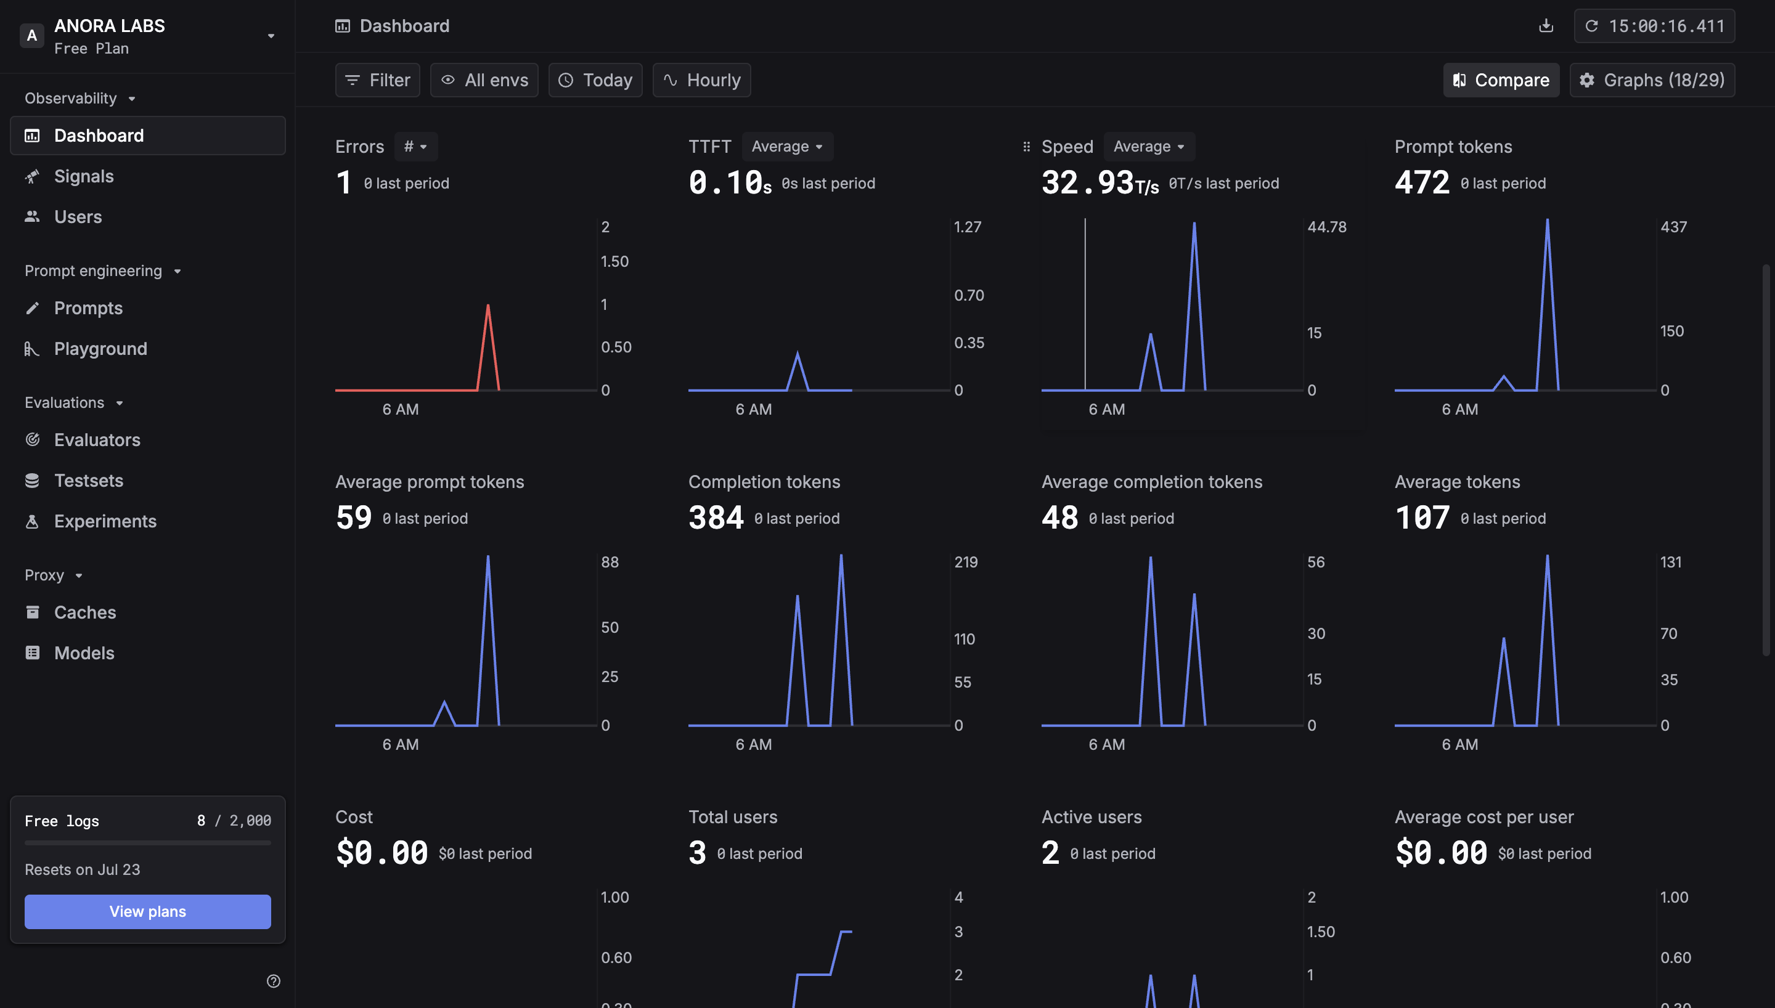Click the help question mark icon
Screen dimensions: 1775x1008
[274, 980]
